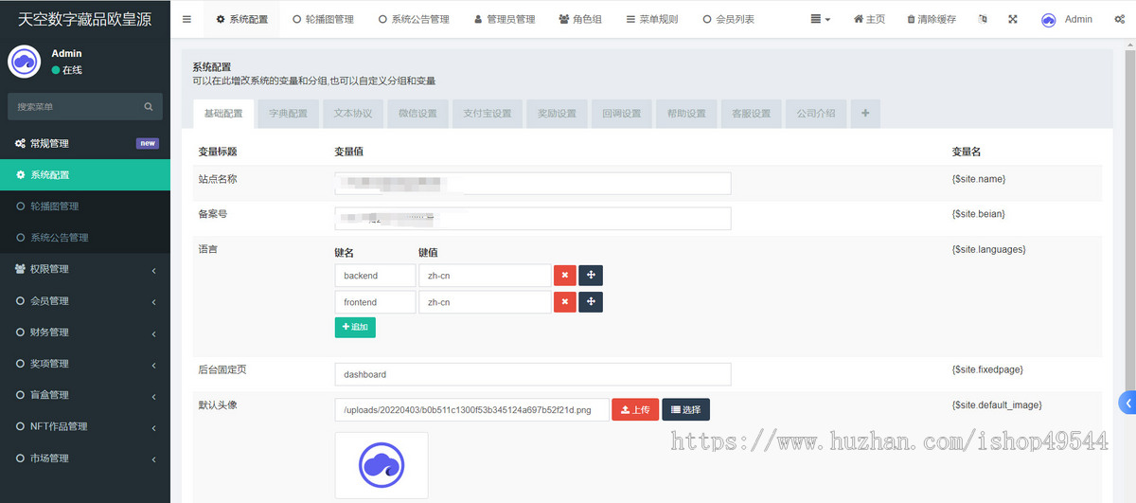
Task: Switch to 角色组 top tab
Action: point(580,19)
